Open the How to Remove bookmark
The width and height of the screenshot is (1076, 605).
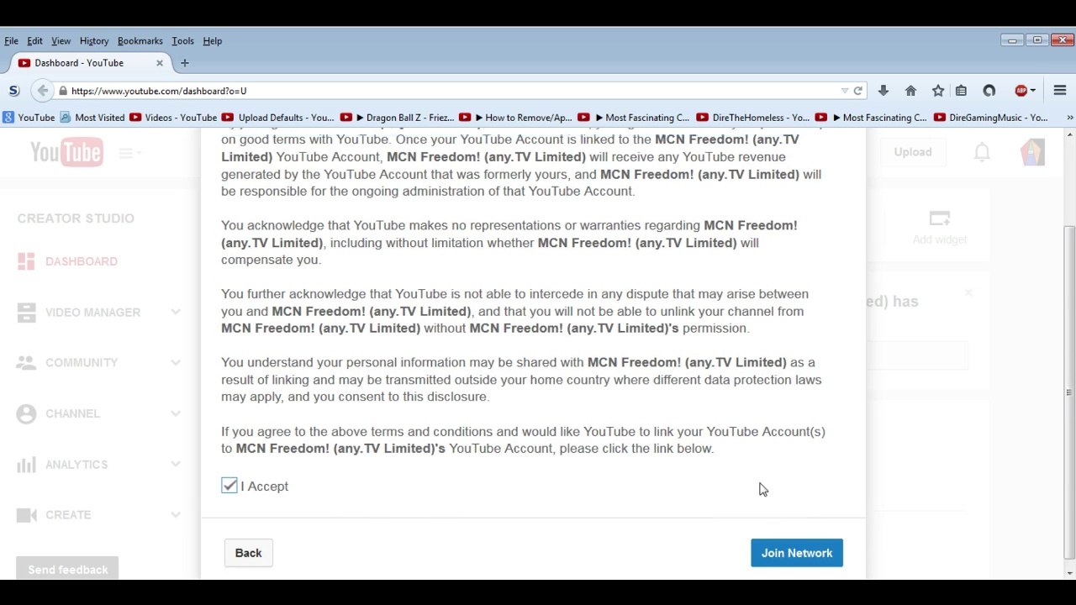coord(515,118)
